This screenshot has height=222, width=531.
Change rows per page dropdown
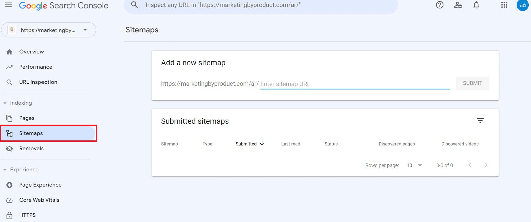pyautogui.click(x=414, y=165)
